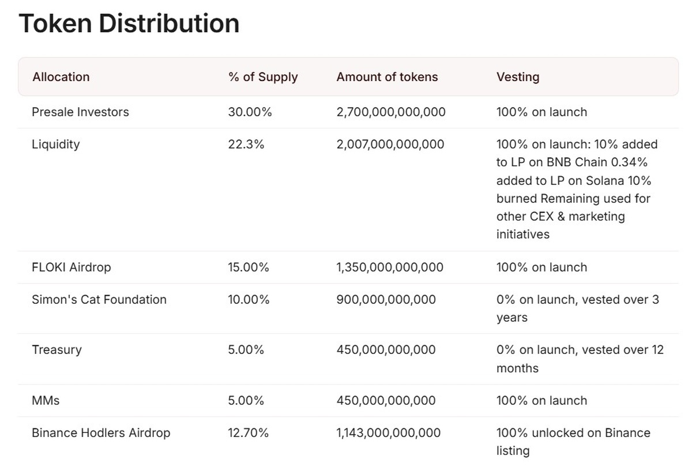
Task: Click the Amount of tokens header
Action: pos(387,77)
